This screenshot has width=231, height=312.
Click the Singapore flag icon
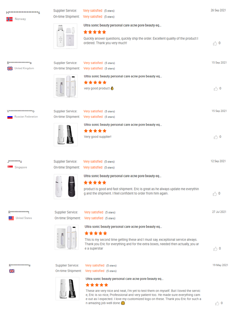pos(10,167)
